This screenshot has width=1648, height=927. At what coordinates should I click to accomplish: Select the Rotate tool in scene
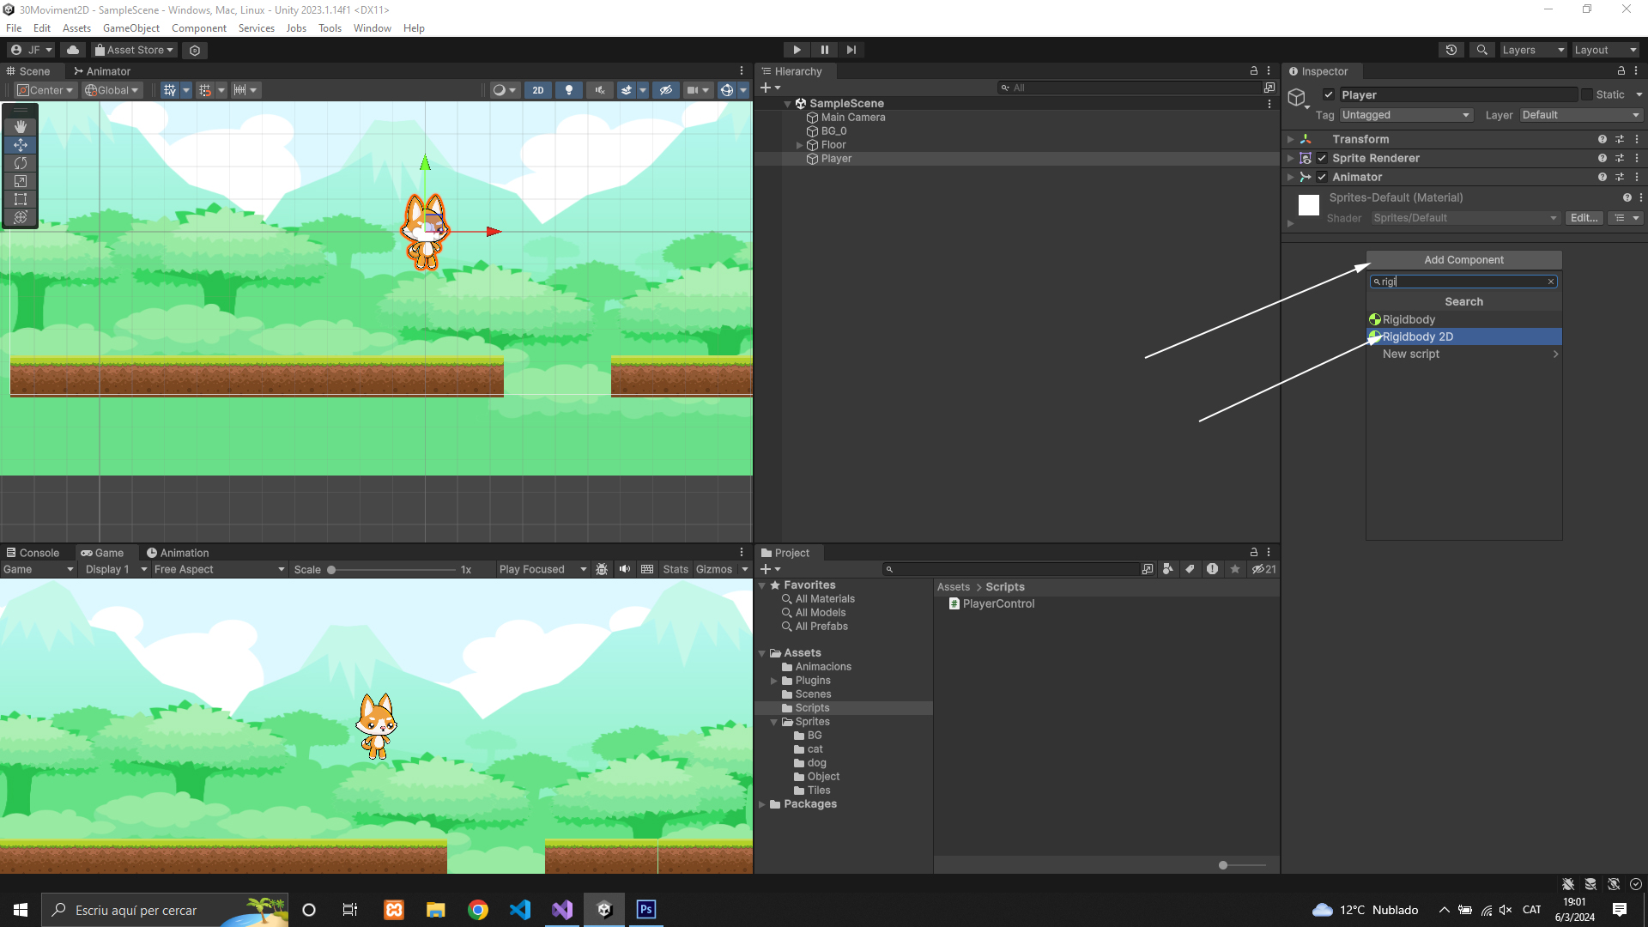pos(21,163)
